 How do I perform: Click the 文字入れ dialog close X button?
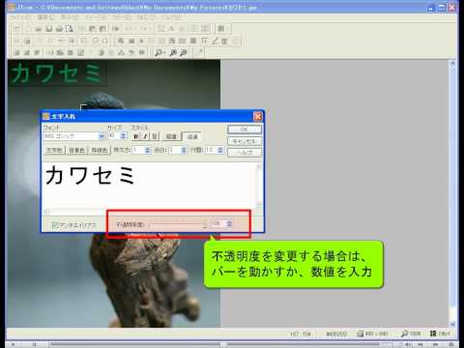(258, 117)
